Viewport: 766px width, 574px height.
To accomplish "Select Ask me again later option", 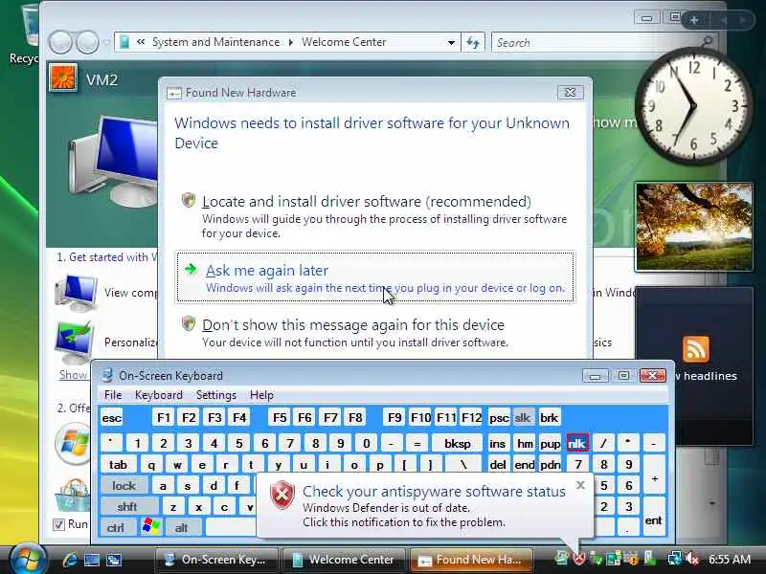I will (375, 277).
